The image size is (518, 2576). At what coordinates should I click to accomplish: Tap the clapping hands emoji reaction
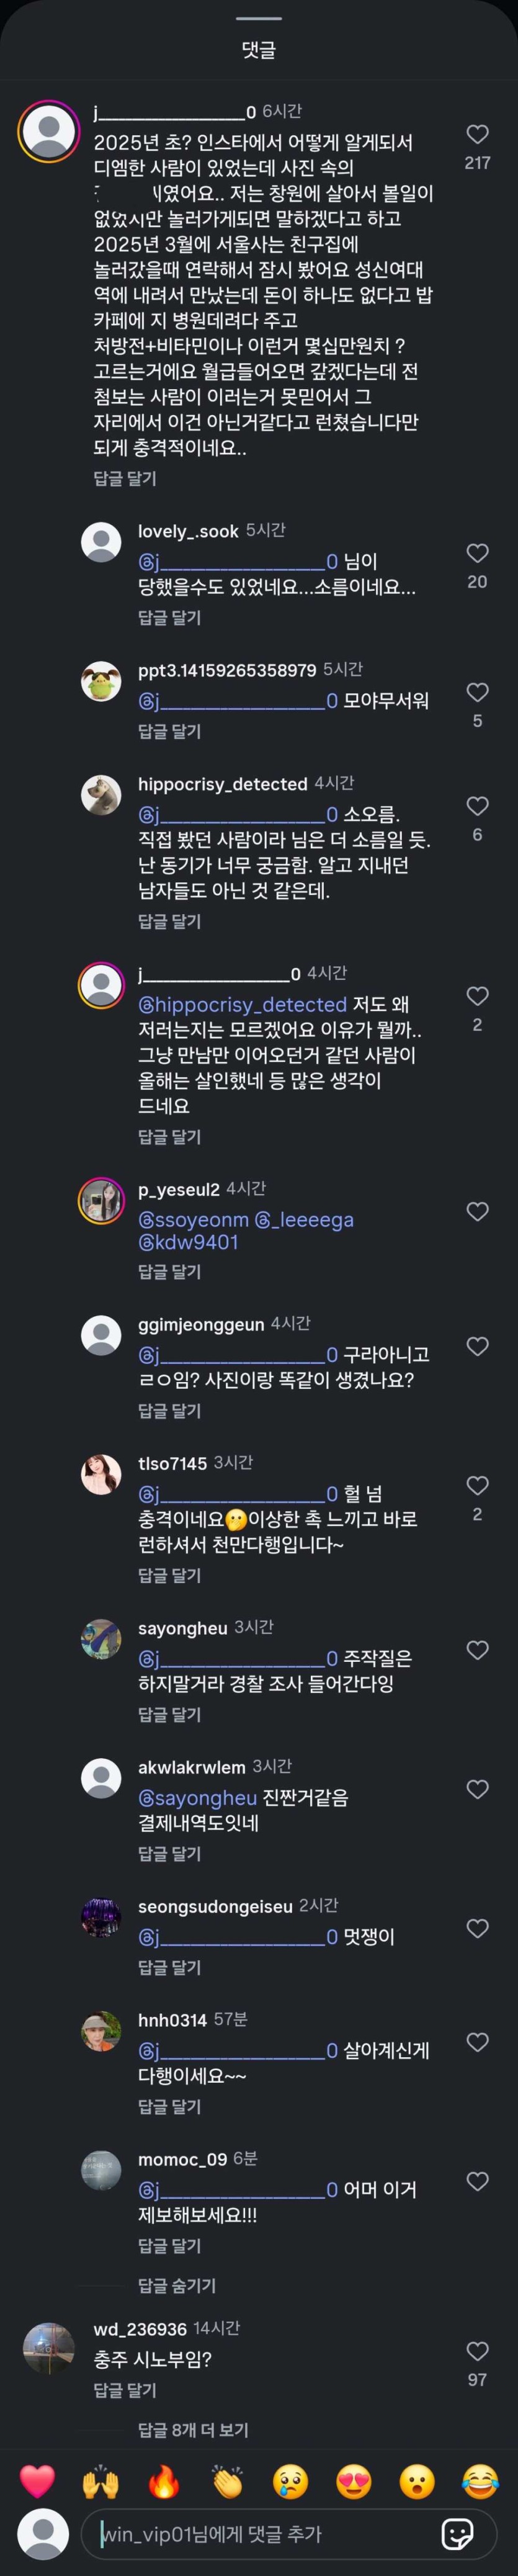click(227, 2481)
